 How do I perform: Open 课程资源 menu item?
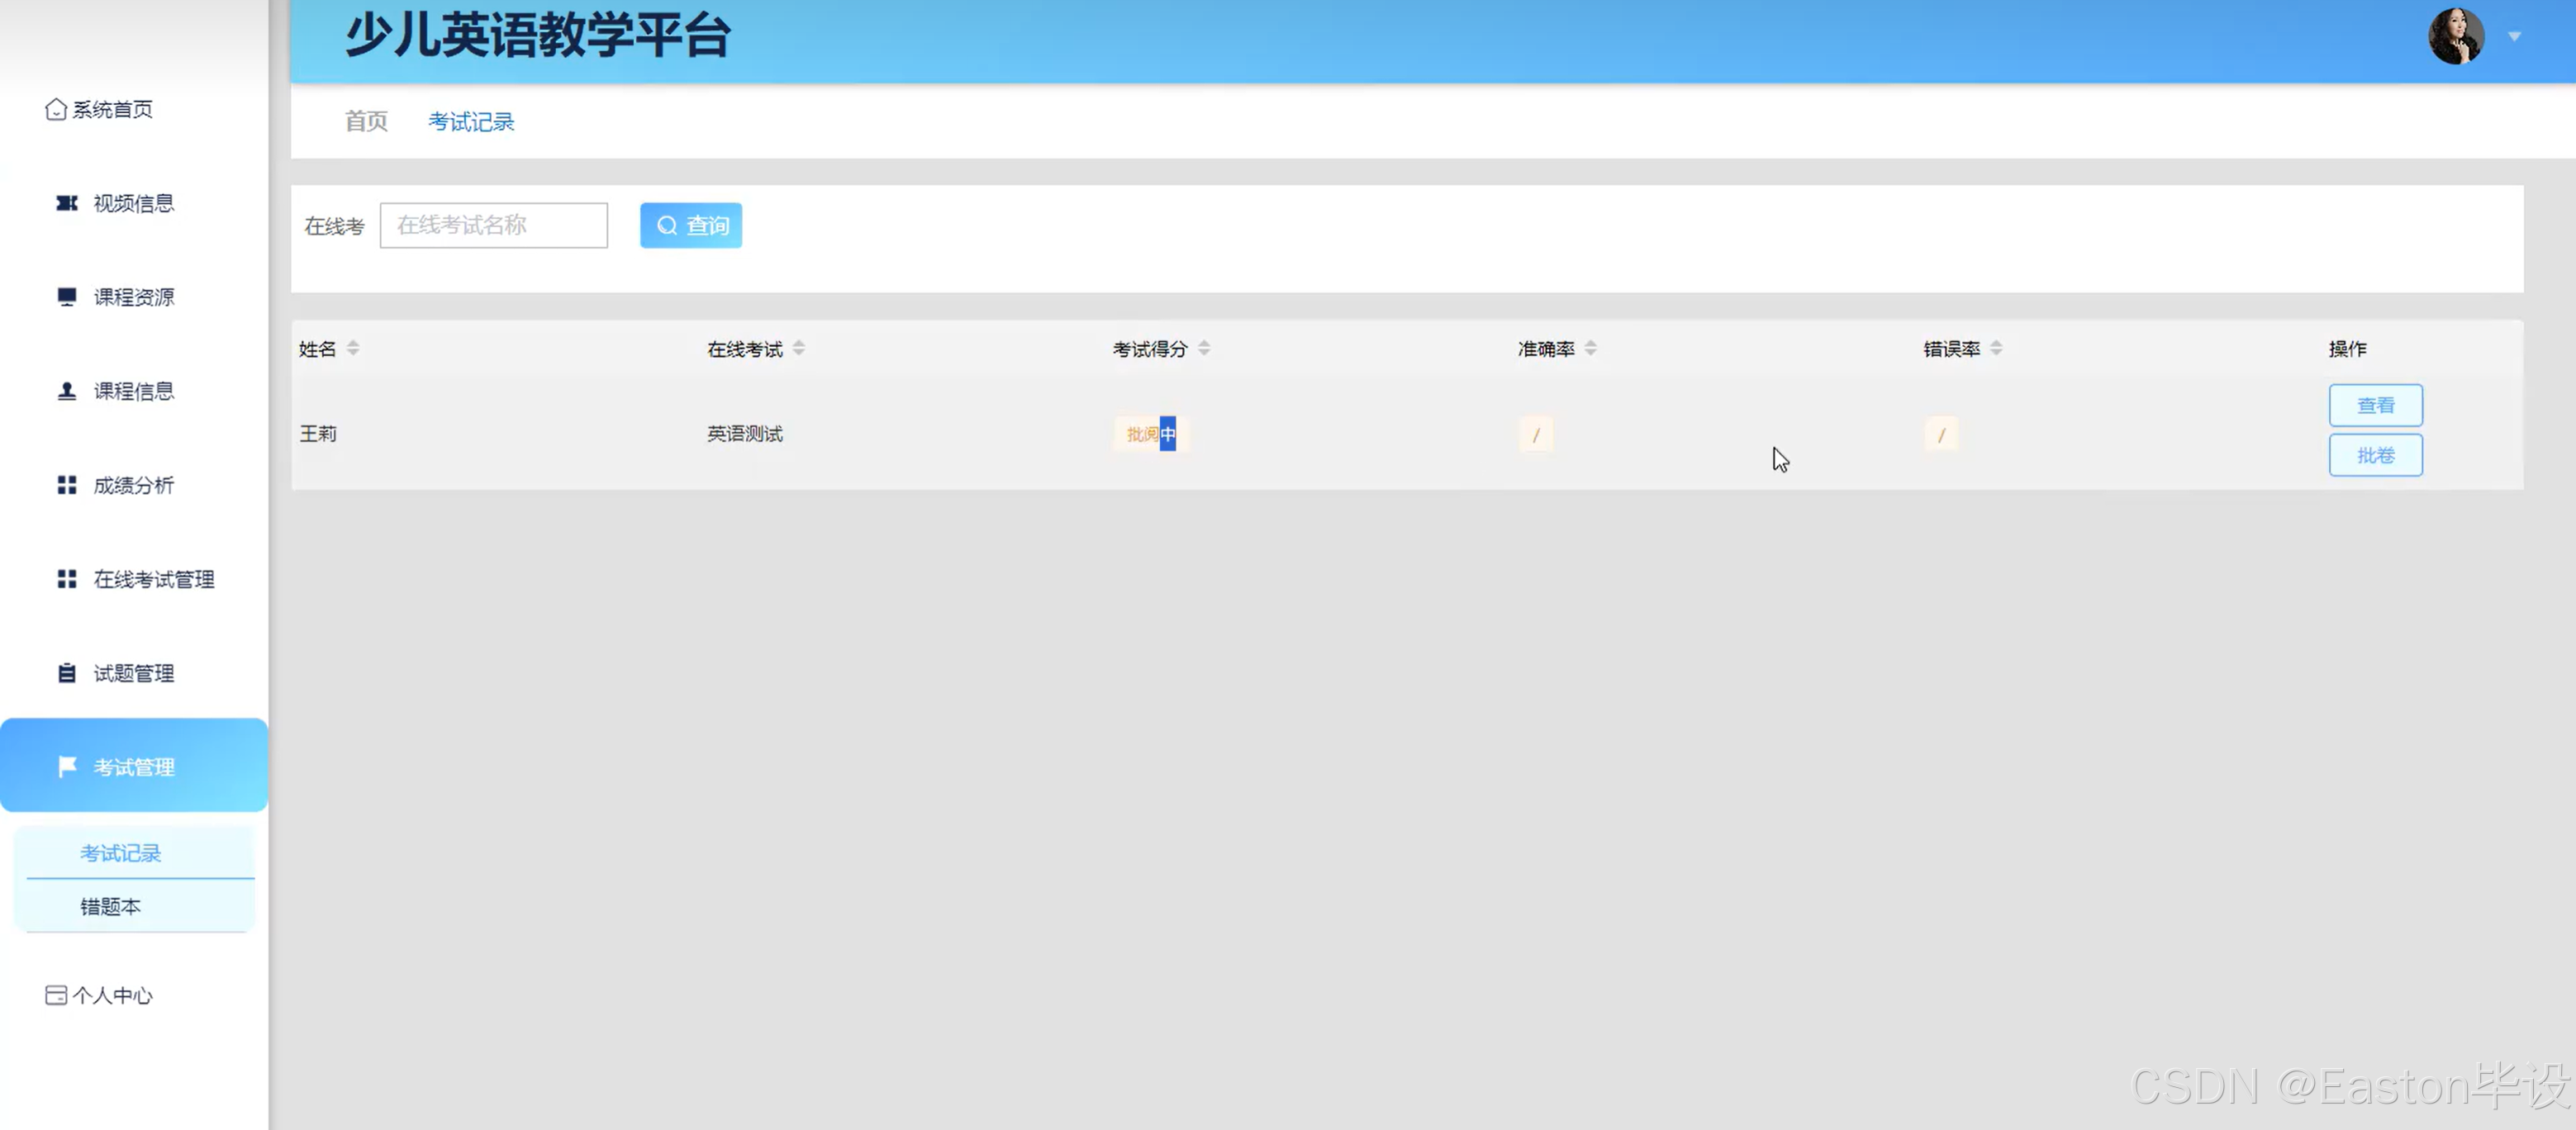tap(134, 297)
